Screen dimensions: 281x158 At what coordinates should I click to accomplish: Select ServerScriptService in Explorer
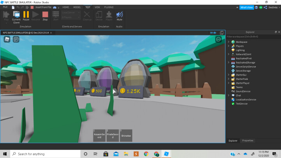point(246,67)
